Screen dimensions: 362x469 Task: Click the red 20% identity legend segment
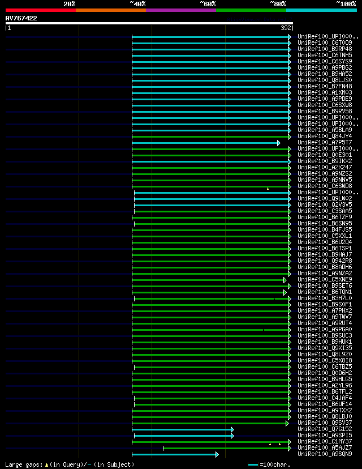tap(41, 10)
